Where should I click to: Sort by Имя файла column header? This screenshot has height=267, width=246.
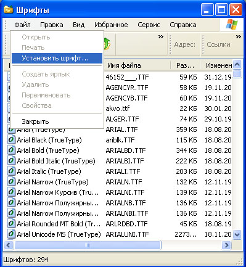[x=137, y=65]
